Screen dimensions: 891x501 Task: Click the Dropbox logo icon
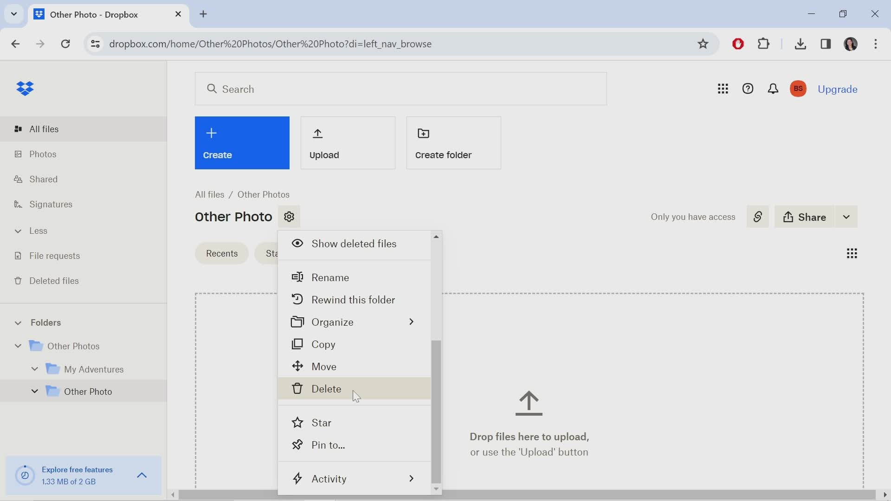25,89
